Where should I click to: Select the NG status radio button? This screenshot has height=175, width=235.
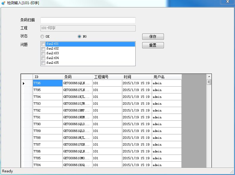[79, 36]
